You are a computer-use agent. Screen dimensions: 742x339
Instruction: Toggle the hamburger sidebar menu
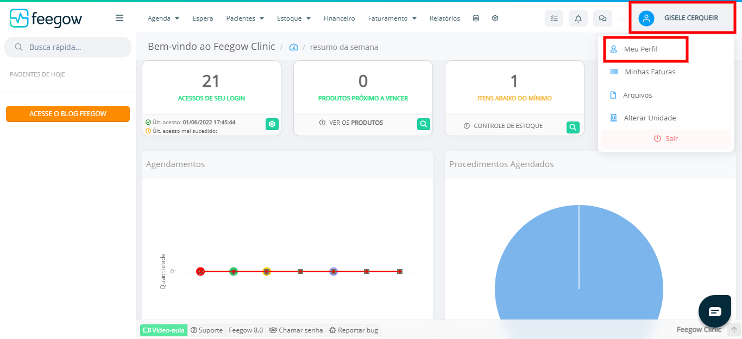coord(120,18)
